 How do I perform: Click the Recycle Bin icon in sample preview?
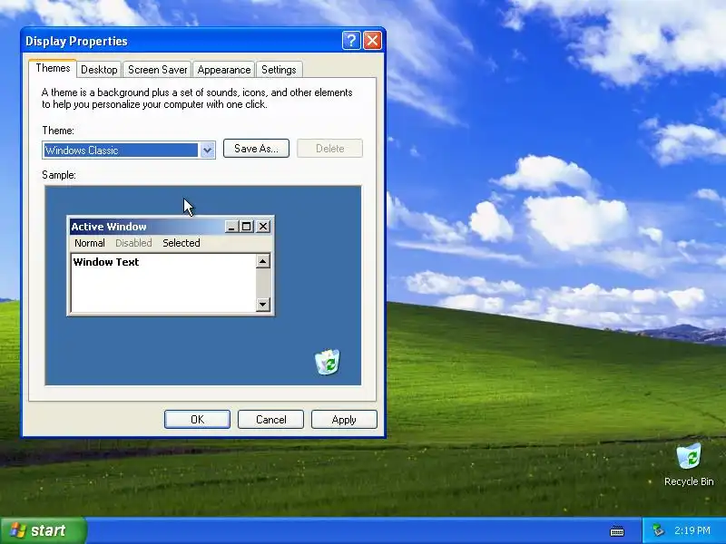pos(328,362)
